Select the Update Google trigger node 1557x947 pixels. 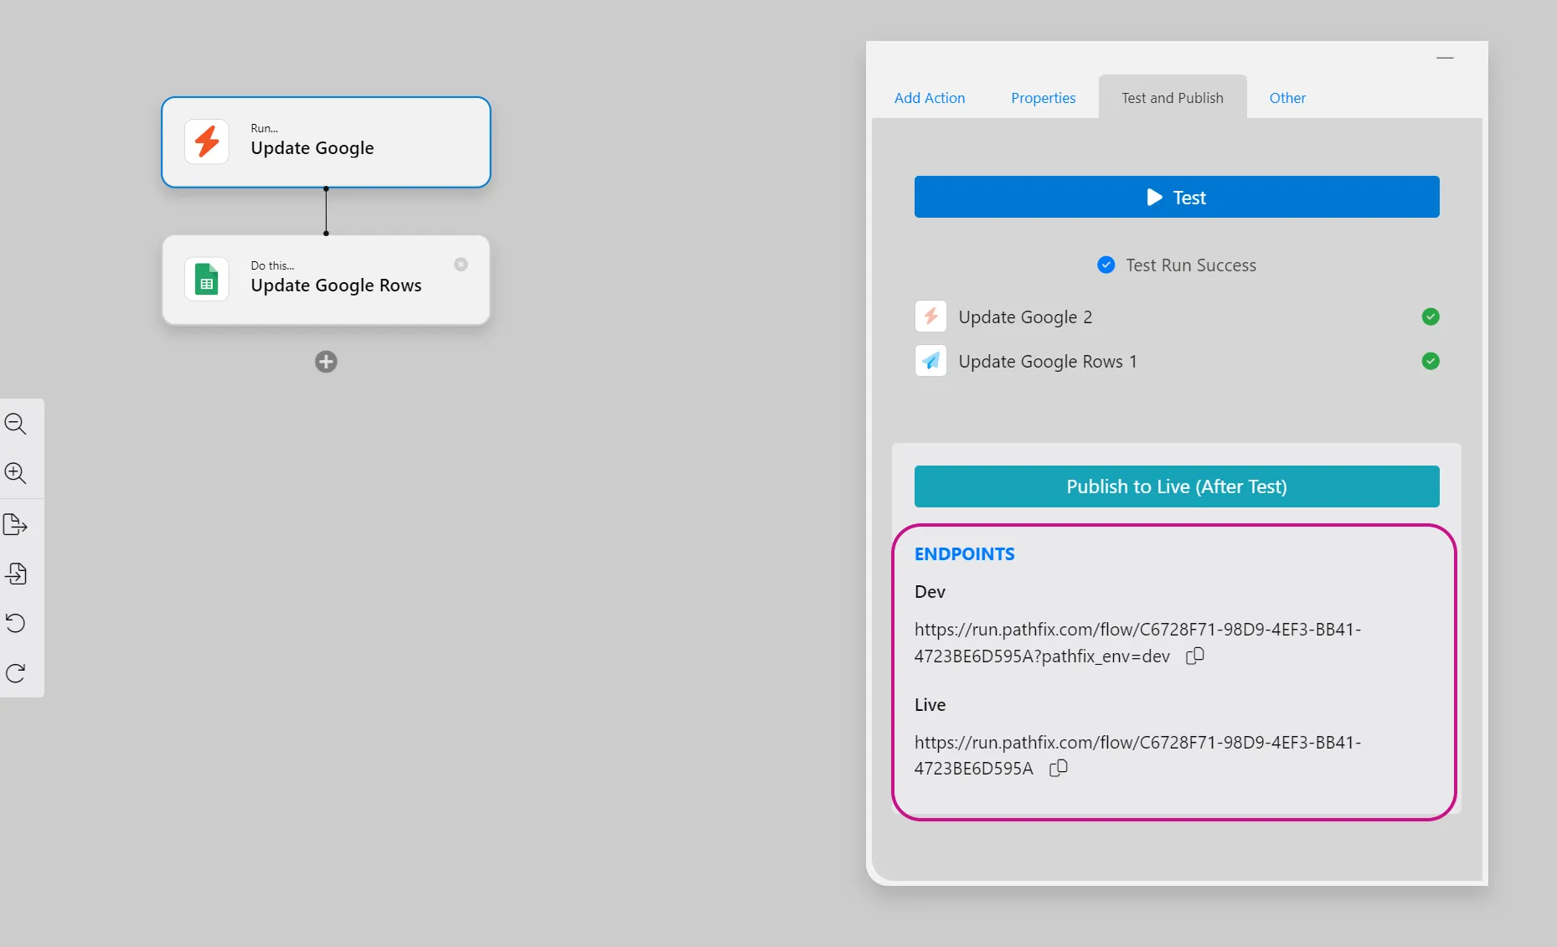click(x=326, y=142)
